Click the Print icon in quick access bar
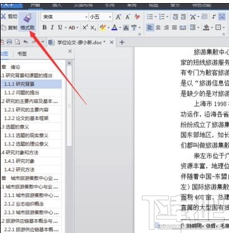229x233 pixels. click(9, 42)
